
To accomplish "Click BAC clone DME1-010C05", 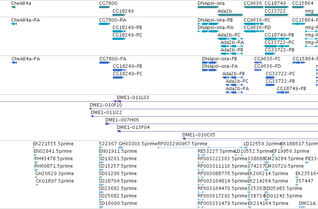I will (199, 135).
